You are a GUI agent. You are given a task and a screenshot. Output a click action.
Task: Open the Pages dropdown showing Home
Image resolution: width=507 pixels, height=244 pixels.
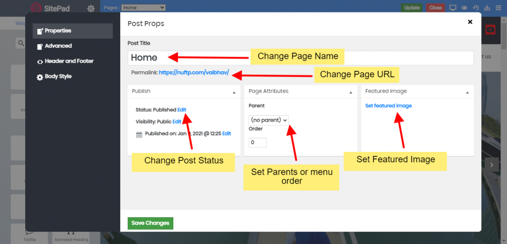coord(143,8)
